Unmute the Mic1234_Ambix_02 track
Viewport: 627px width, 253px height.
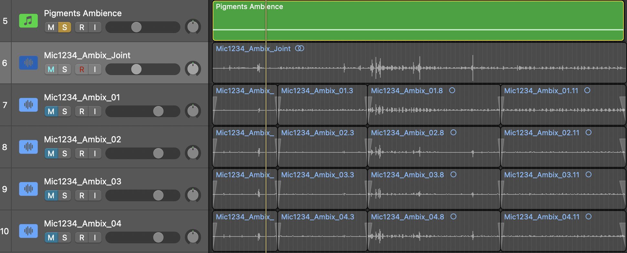pyautogui.click(x=51, y=154)
